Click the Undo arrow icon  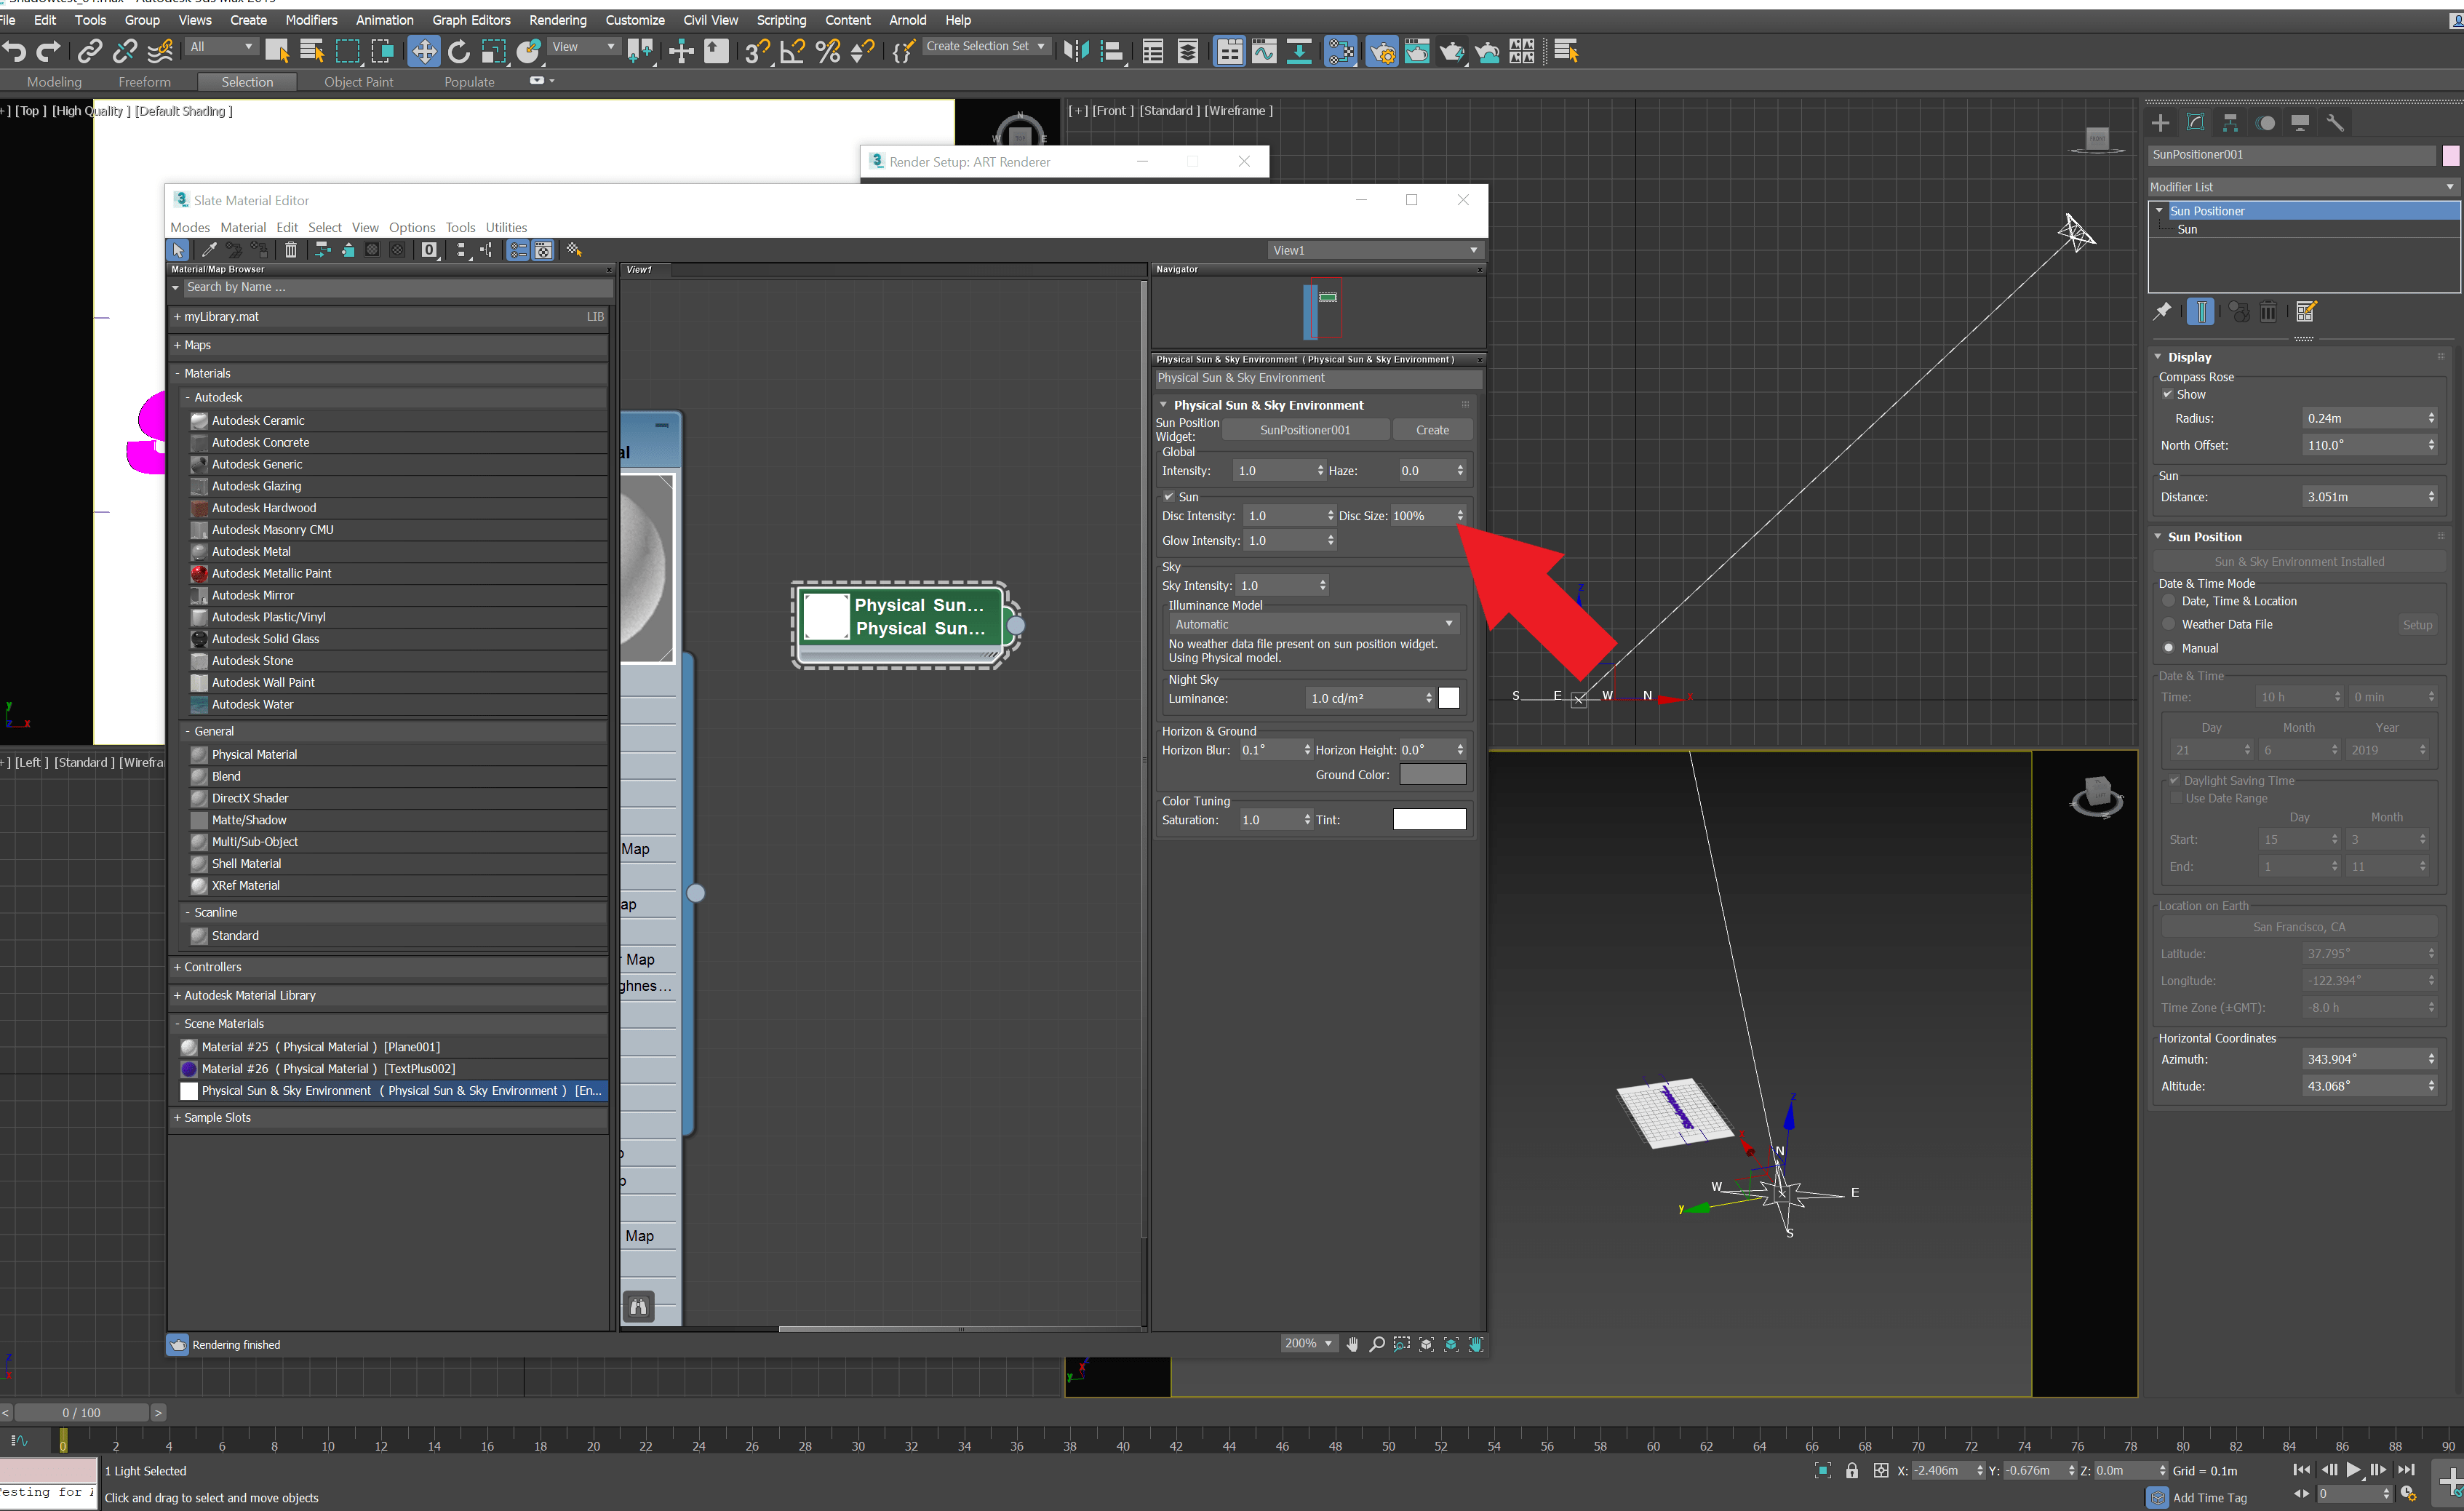click(x=15, y=51)
